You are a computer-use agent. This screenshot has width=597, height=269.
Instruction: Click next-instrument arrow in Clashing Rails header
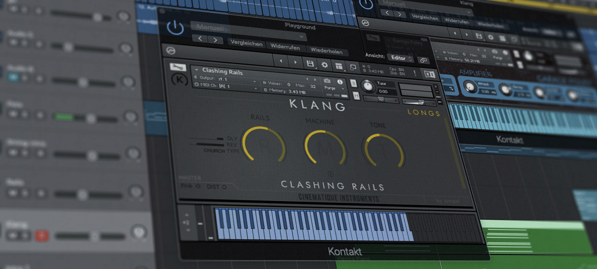[315, 79]
